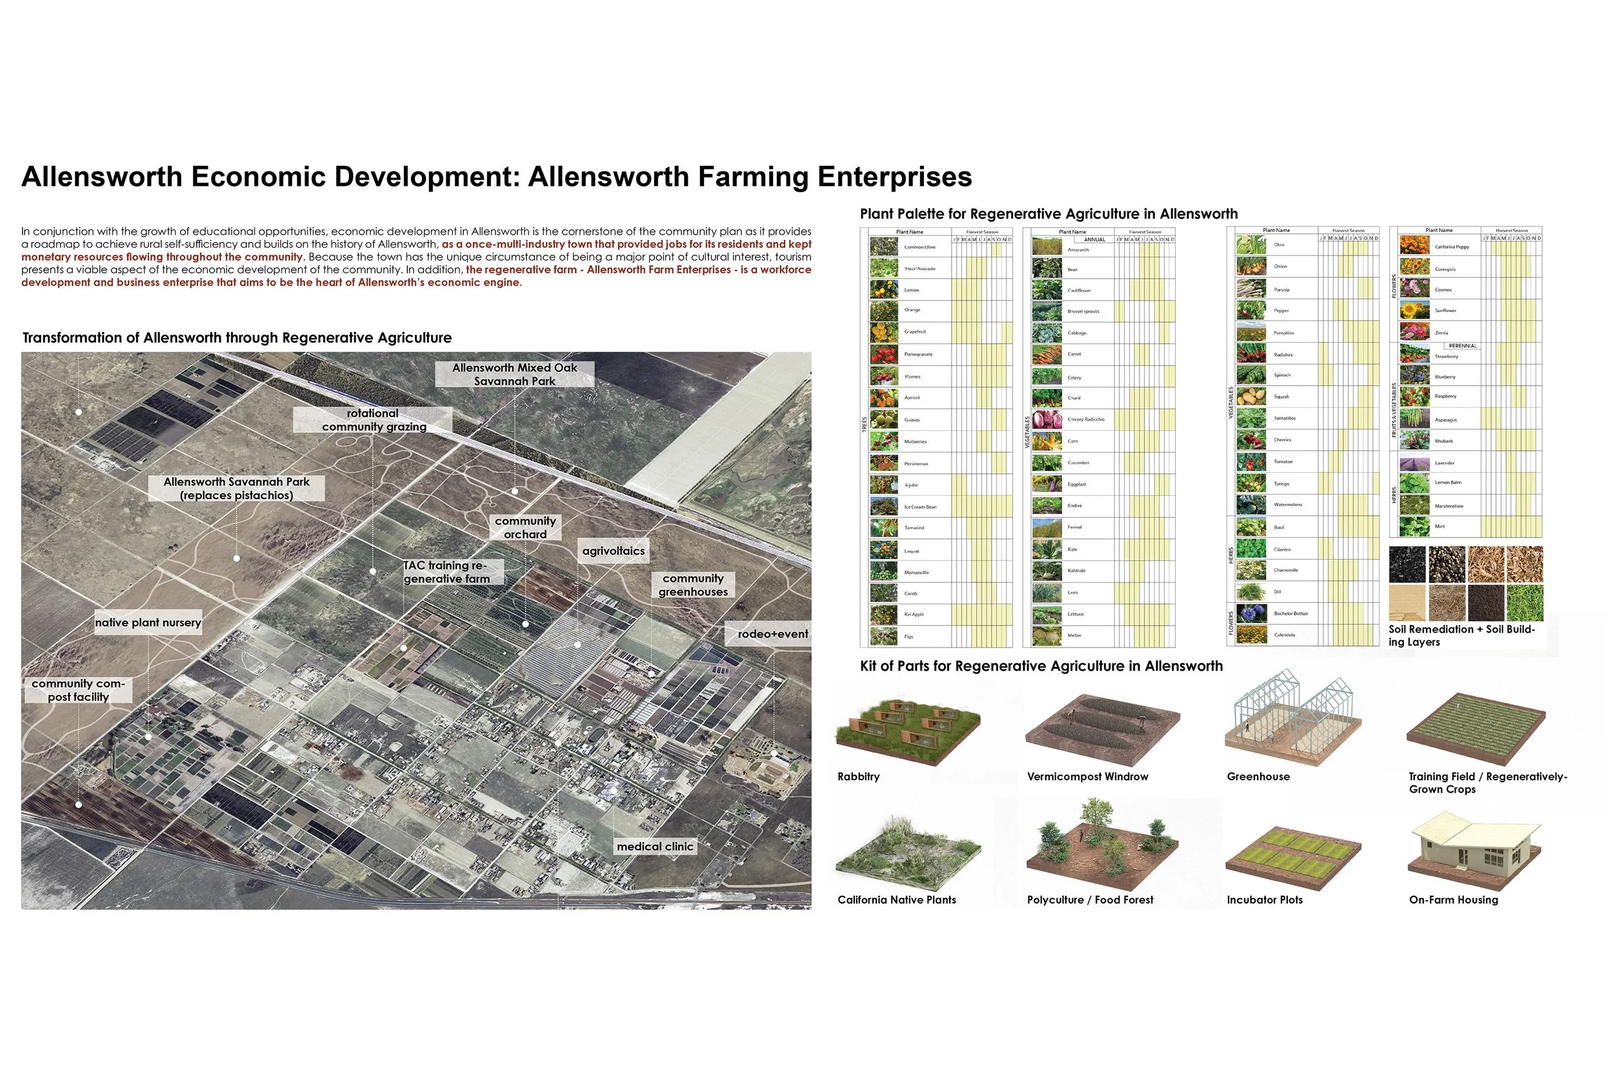Click the 'community greenhouses' map label

(x=693, y=585)
